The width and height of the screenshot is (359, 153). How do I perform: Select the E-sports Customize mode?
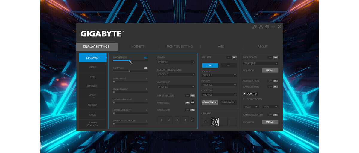92,124
